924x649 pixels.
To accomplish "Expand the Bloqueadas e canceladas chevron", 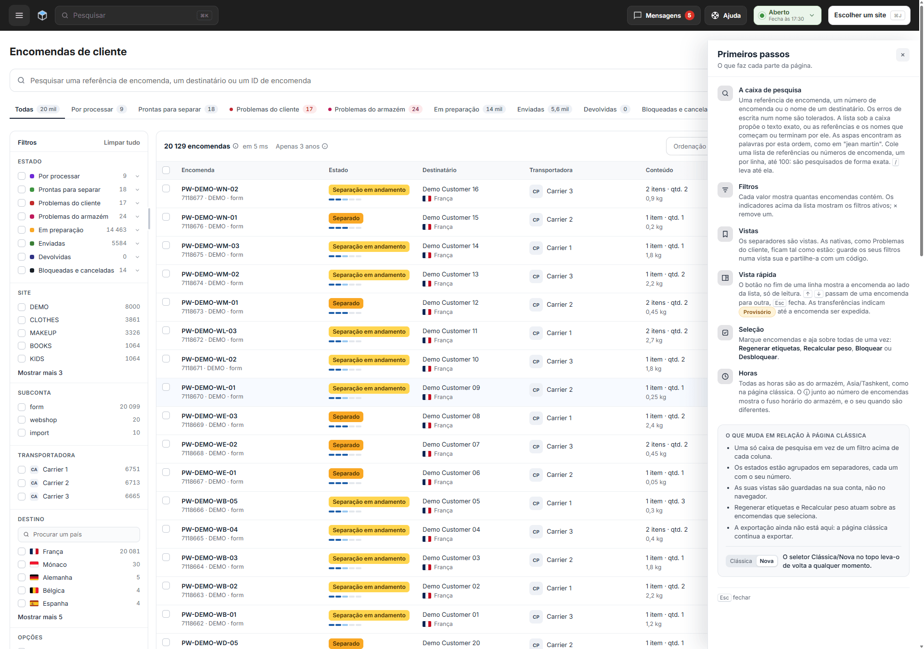I will 137,271.
